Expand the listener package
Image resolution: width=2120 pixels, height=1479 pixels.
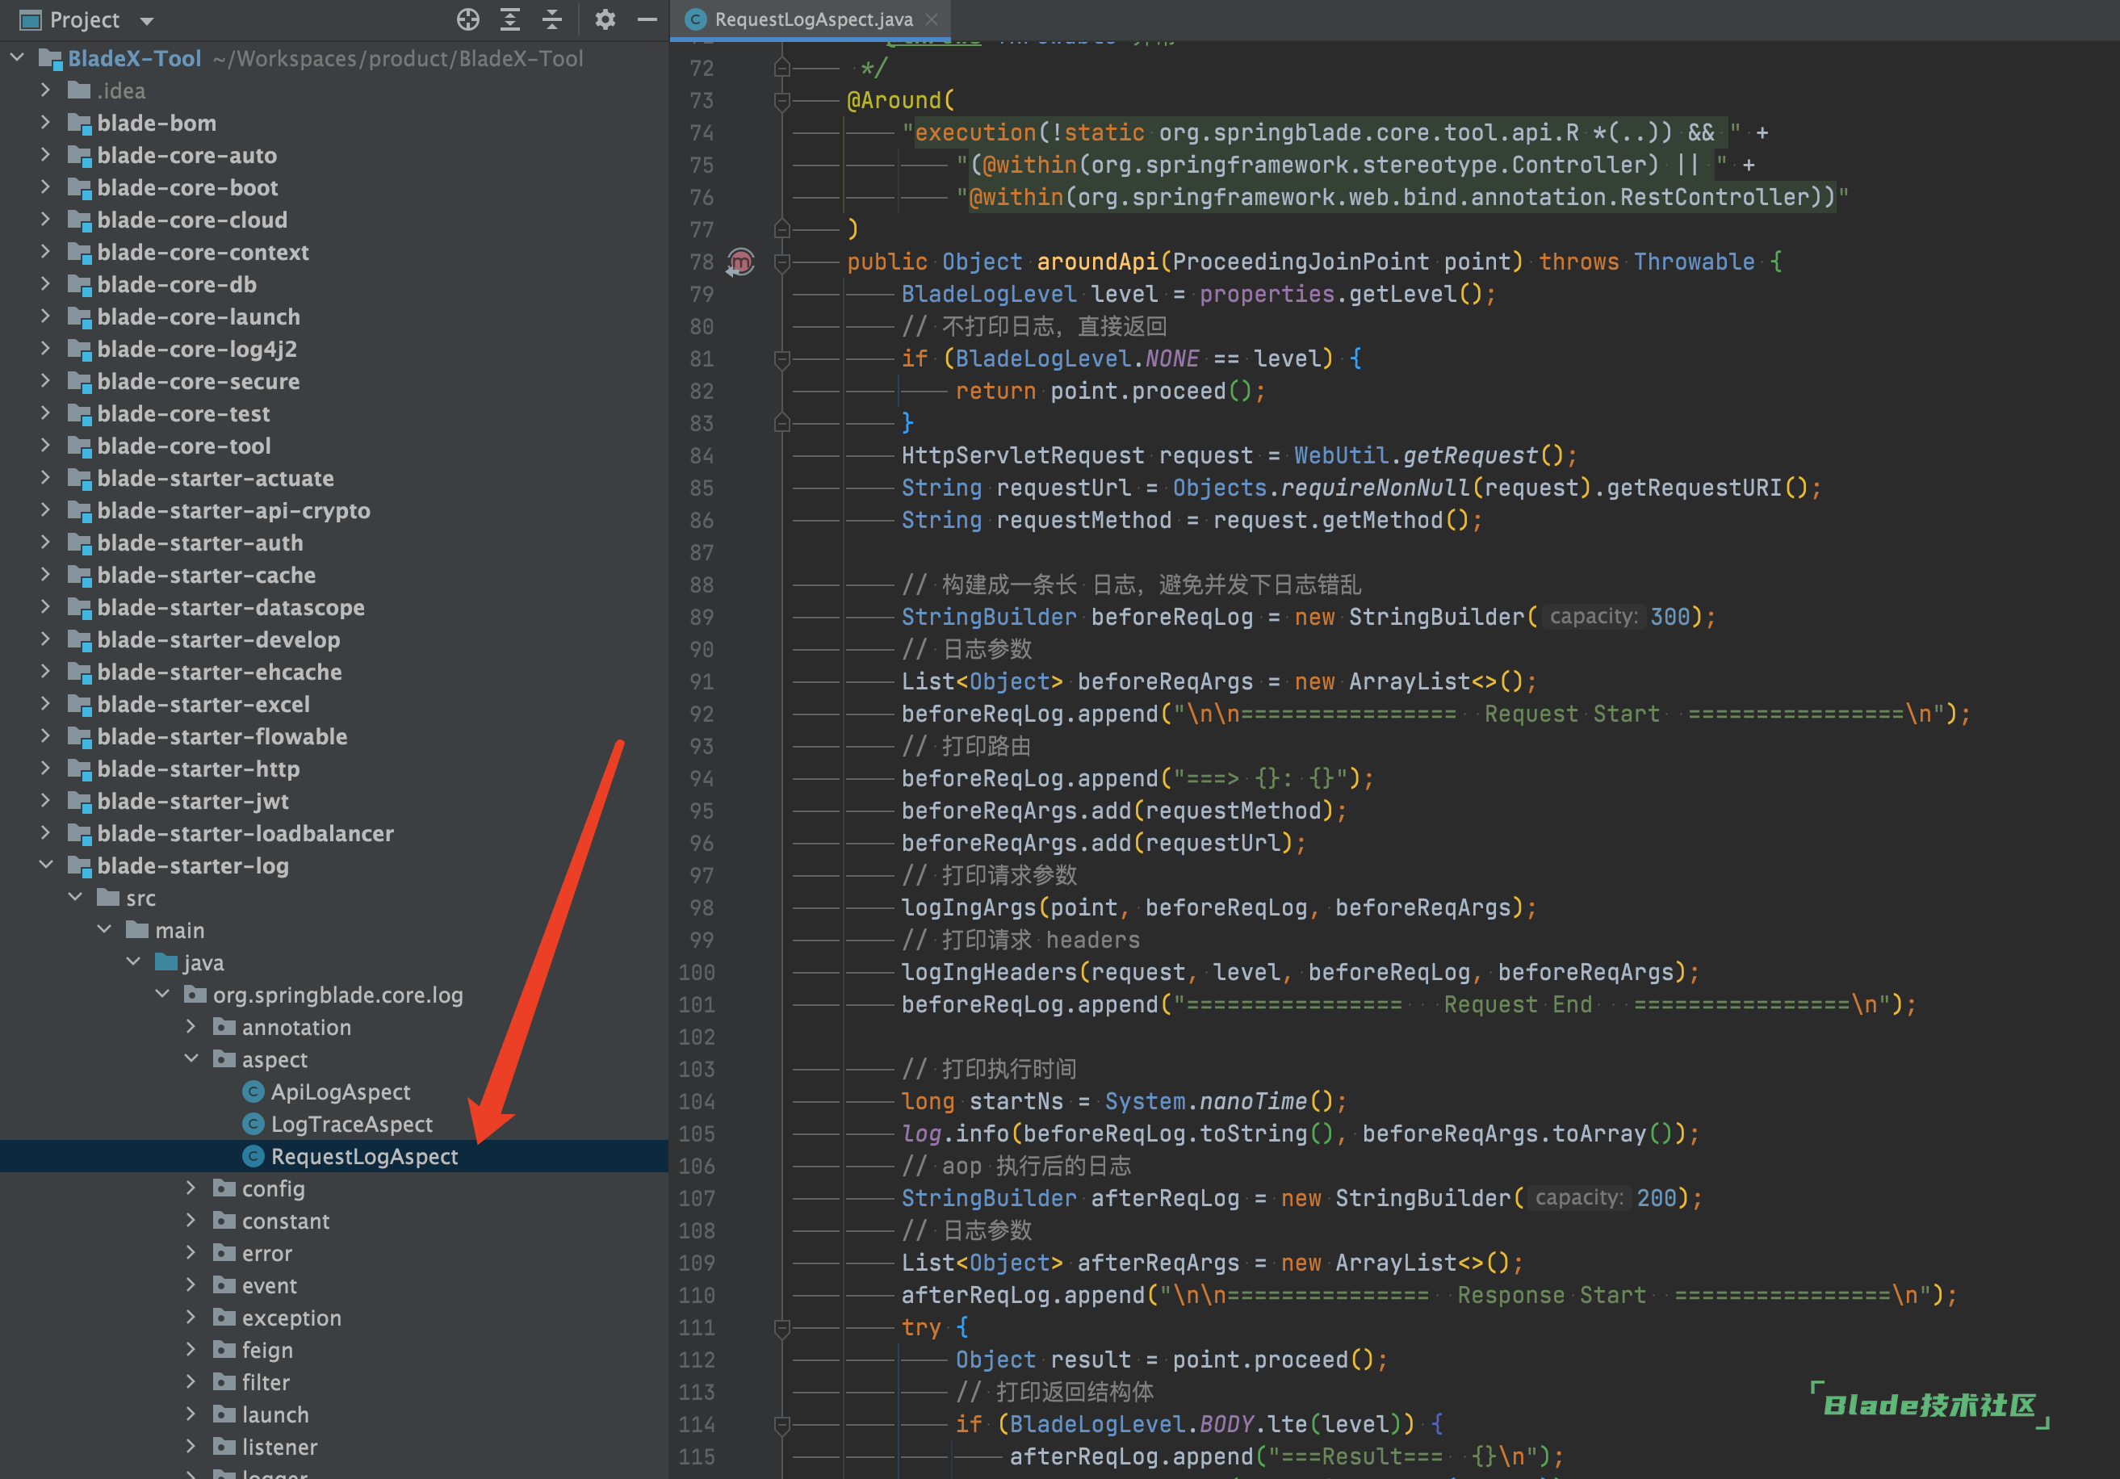(x=191, y=1447)
